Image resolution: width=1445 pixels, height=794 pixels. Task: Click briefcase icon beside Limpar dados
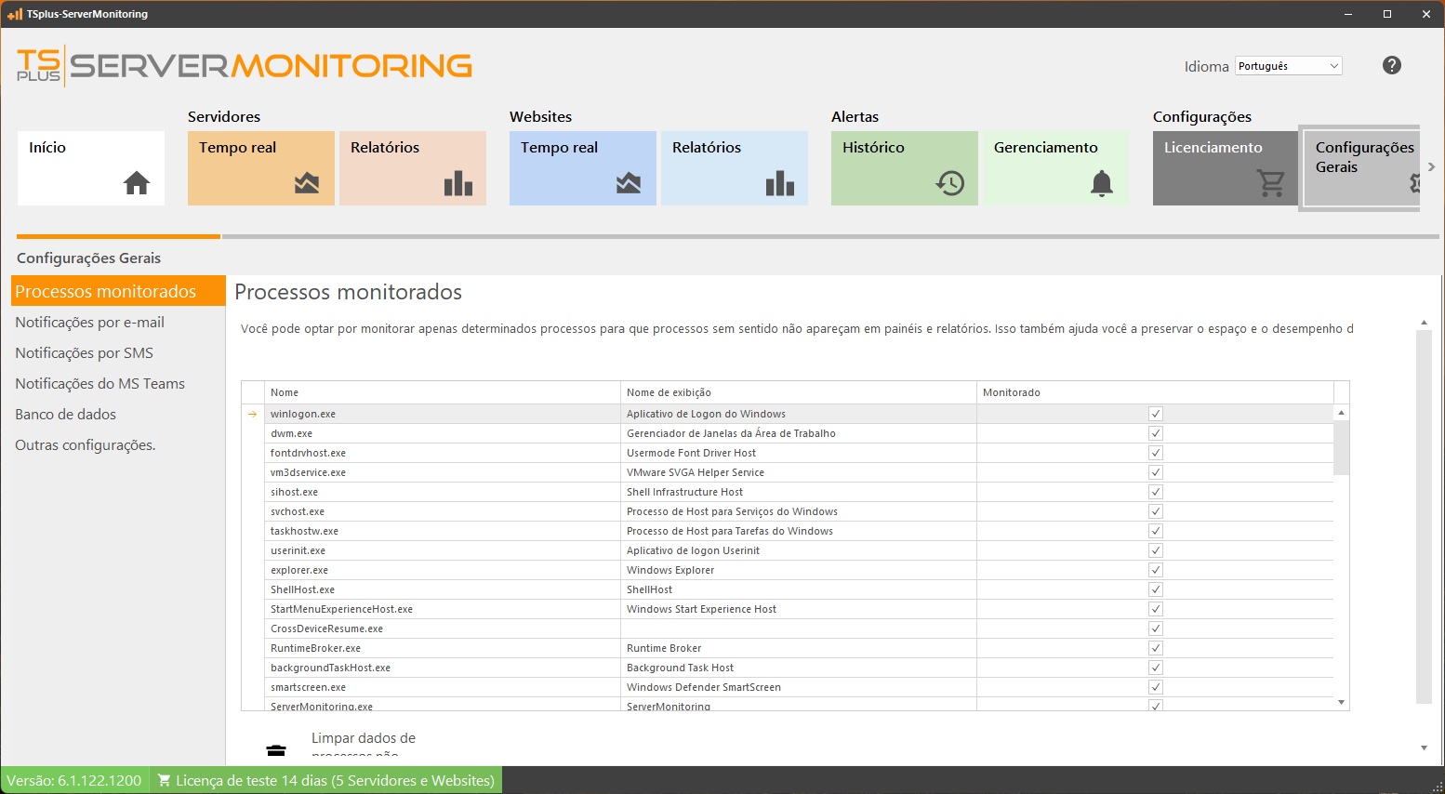pos(276,749)
